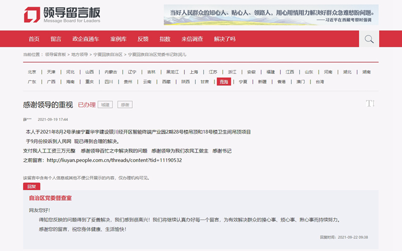This screenshot has width=402, height=251.
Task: Open the 案例库 menu item
Action: point(119,39)
